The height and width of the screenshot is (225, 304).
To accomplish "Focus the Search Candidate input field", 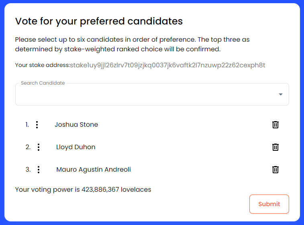I will [145, 95].
